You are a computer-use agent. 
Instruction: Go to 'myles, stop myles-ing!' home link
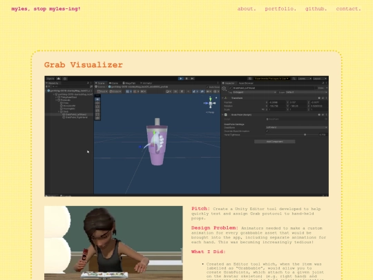[x=46, y=9]
